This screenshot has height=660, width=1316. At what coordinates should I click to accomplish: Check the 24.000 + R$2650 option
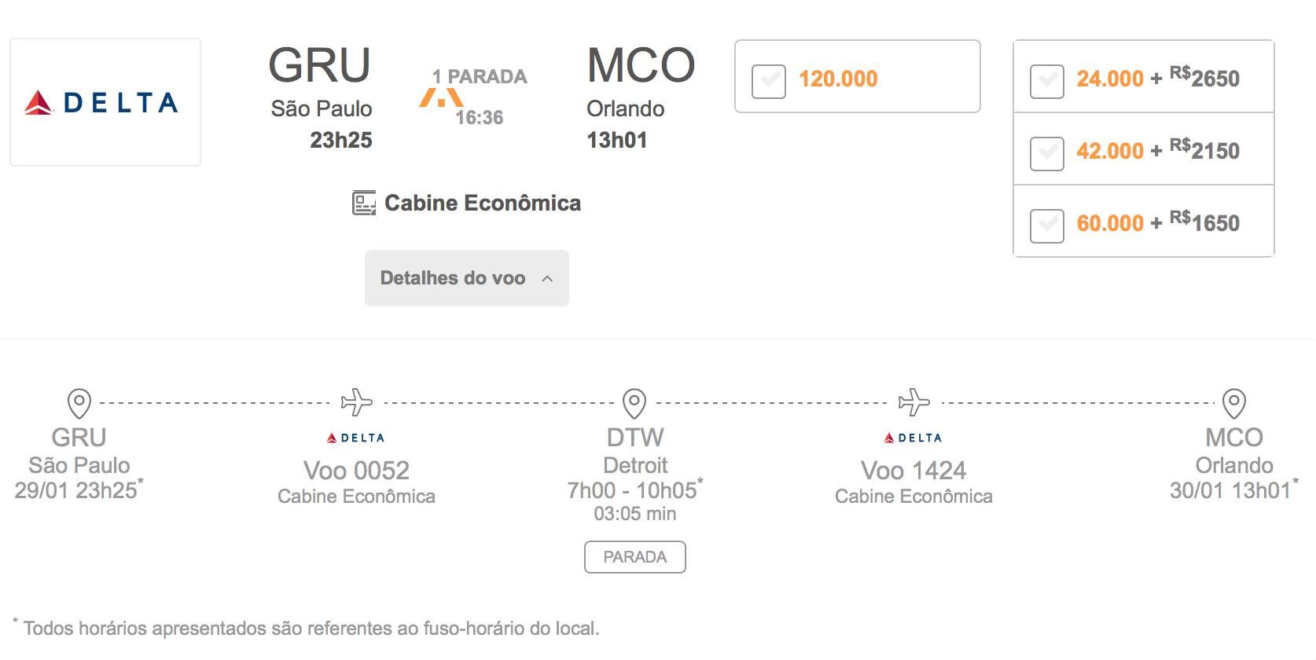click(x=1046, y=80)
